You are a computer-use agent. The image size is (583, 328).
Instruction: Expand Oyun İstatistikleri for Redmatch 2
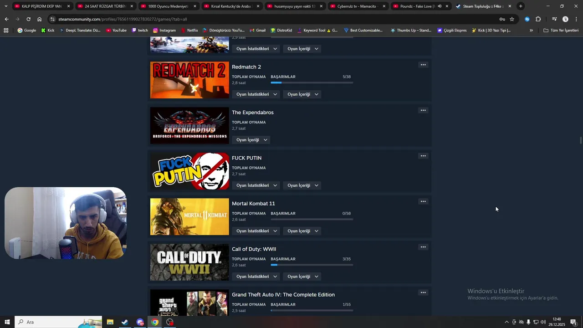tap(256, 94)
